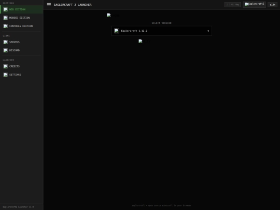Click the EaglercraftZ button in the top bar
Image resolution: width=280 pixels, height=210 pixels.
254,5
